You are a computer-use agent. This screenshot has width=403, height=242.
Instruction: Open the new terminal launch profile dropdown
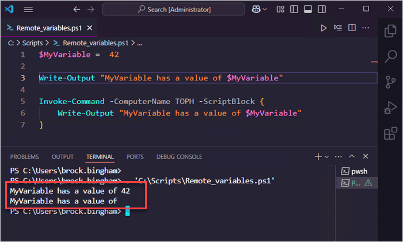pos(326,156)
